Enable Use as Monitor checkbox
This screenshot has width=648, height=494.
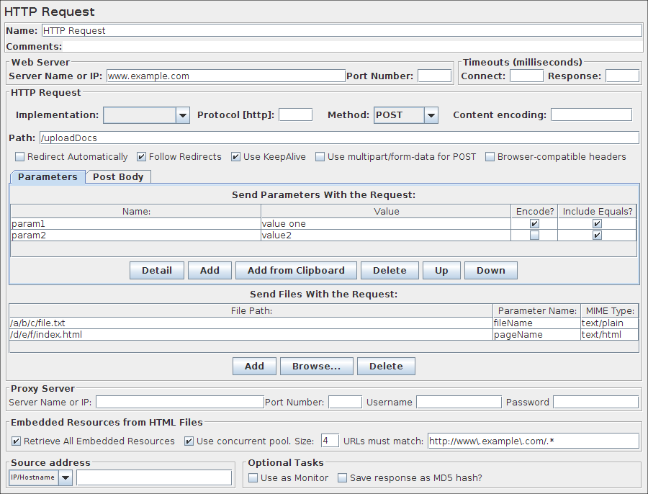[x=253, y=478]
